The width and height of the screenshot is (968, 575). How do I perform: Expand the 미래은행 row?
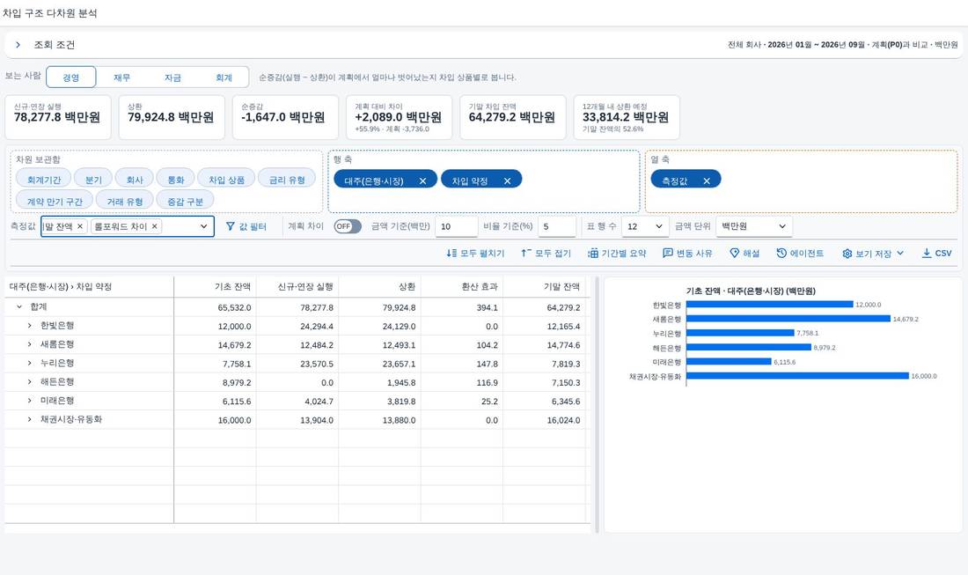pos(29,401)
